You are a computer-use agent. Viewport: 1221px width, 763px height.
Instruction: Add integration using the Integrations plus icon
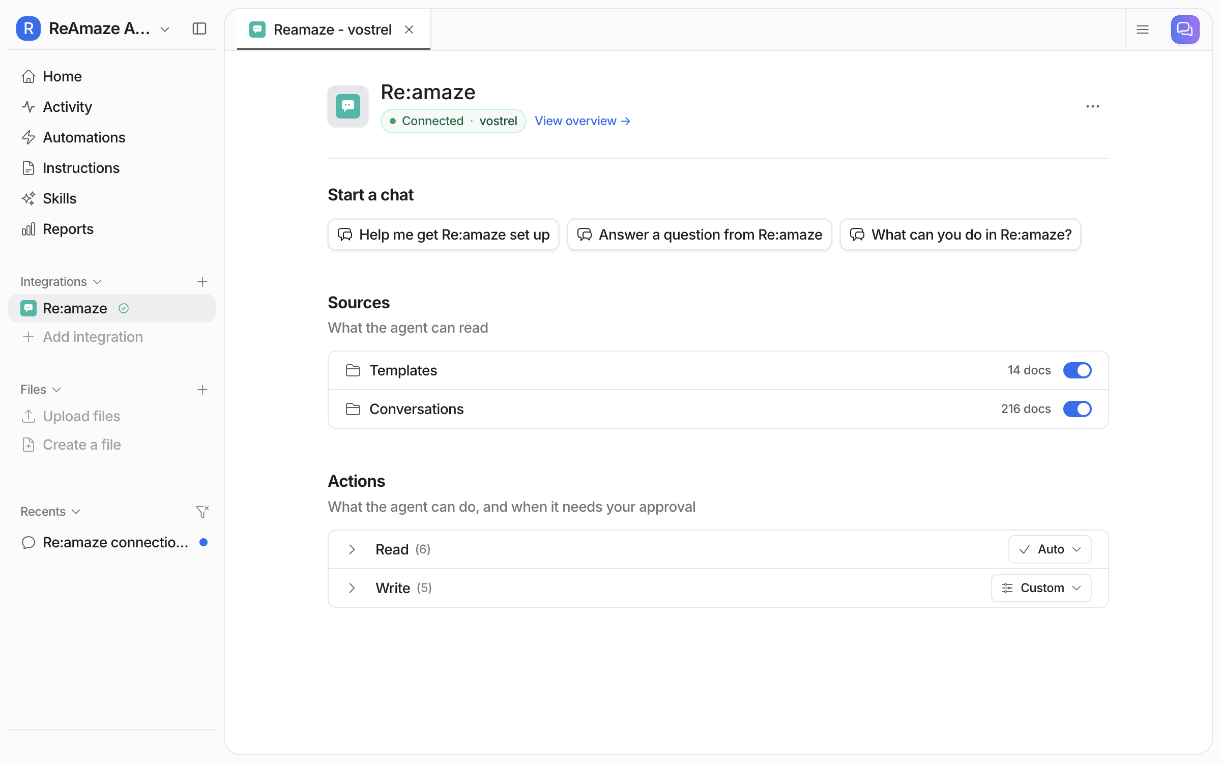pyautogui.click(x=202, y=282)
